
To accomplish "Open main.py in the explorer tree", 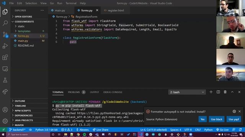I will (x=29, y=41).
